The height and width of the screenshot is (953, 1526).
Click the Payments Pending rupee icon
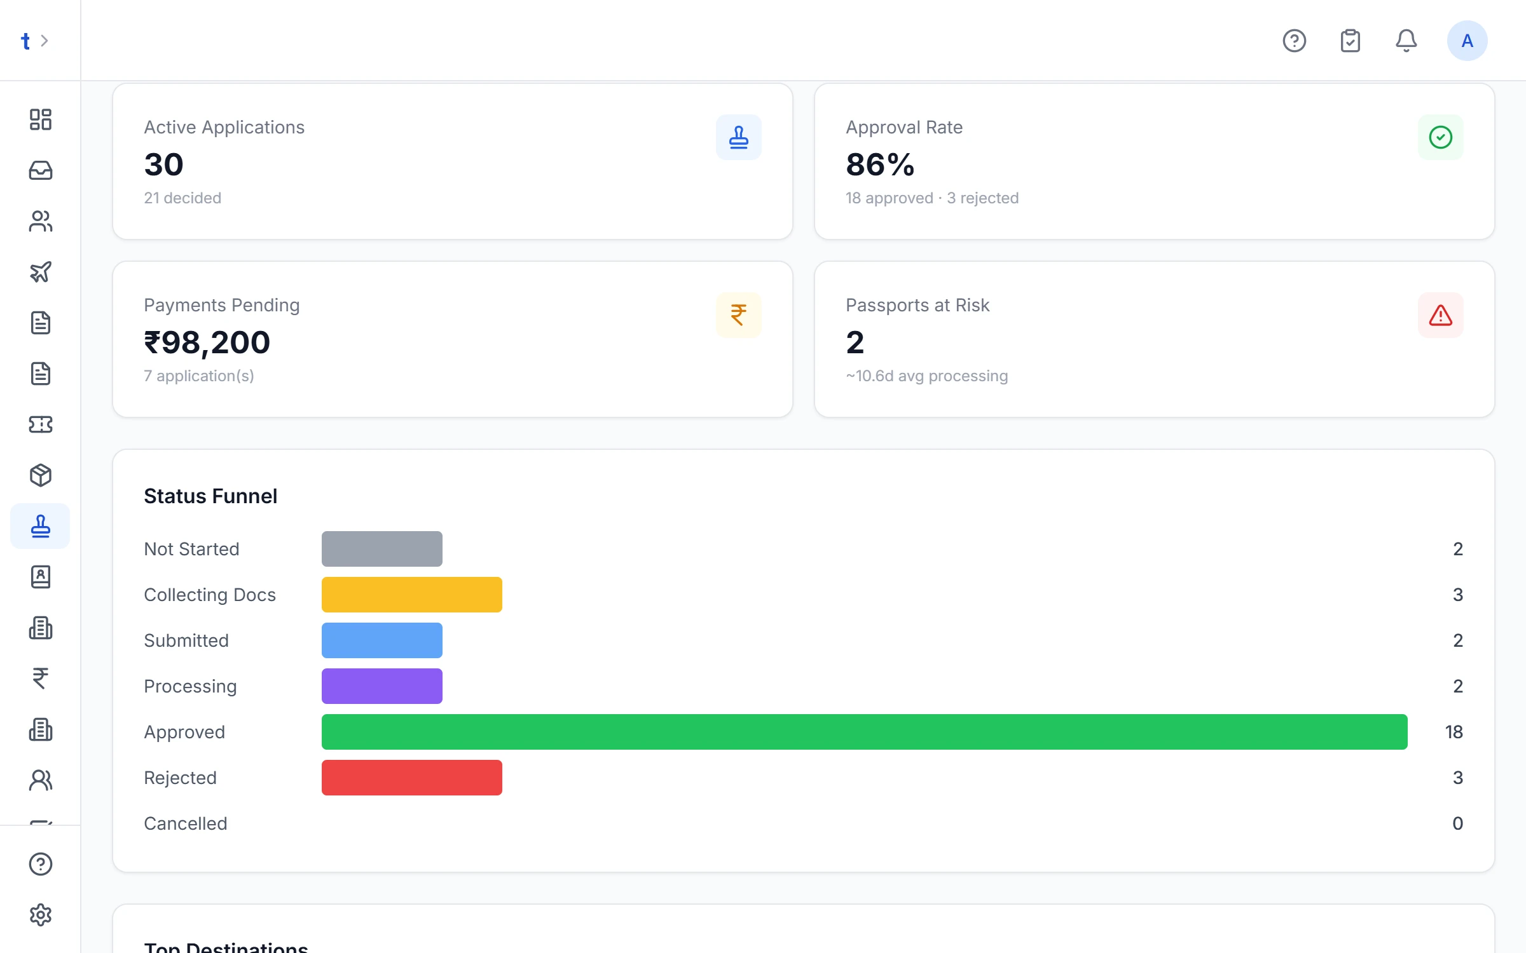[x=738, y=315]
